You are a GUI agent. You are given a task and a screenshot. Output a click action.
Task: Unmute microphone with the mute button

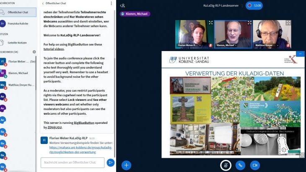226,165
